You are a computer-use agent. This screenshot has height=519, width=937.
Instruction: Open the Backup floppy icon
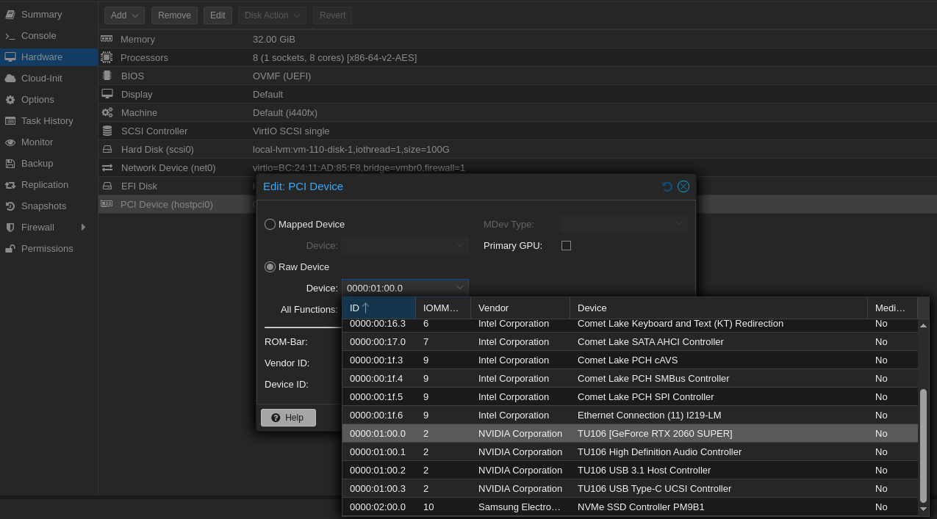point(10,164)
